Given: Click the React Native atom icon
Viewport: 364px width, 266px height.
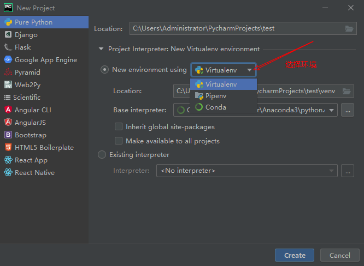Looking at the screenshot, I should click(x=8, y=172).
